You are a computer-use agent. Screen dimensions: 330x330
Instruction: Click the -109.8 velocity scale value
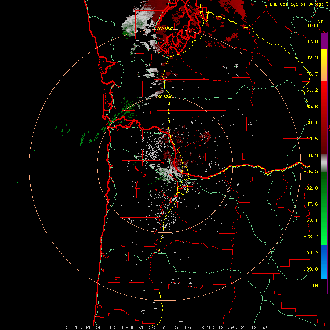(x=309, y=269)
